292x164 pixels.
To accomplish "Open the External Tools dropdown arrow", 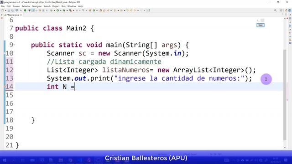I will click(x=73, y=10).
